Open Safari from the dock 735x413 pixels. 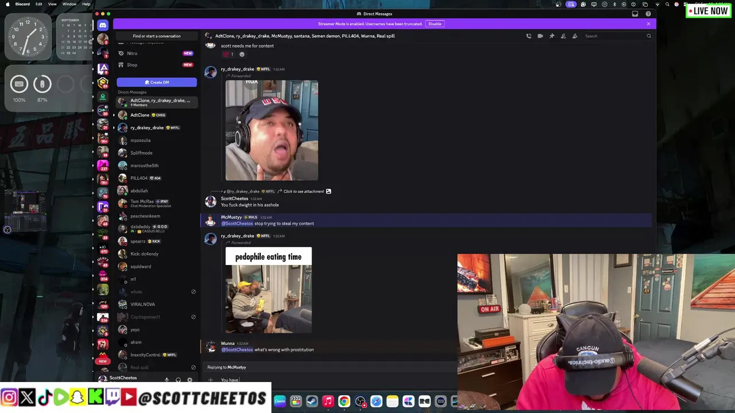pos(376,402)
